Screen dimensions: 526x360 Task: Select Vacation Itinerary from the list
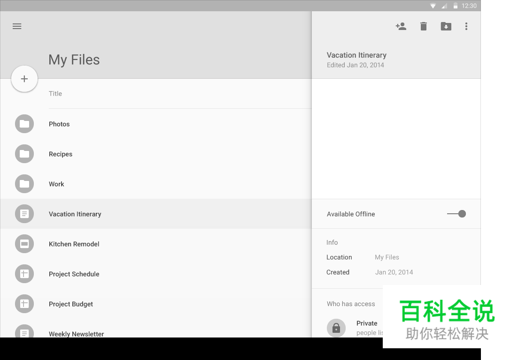coord(75,214)
